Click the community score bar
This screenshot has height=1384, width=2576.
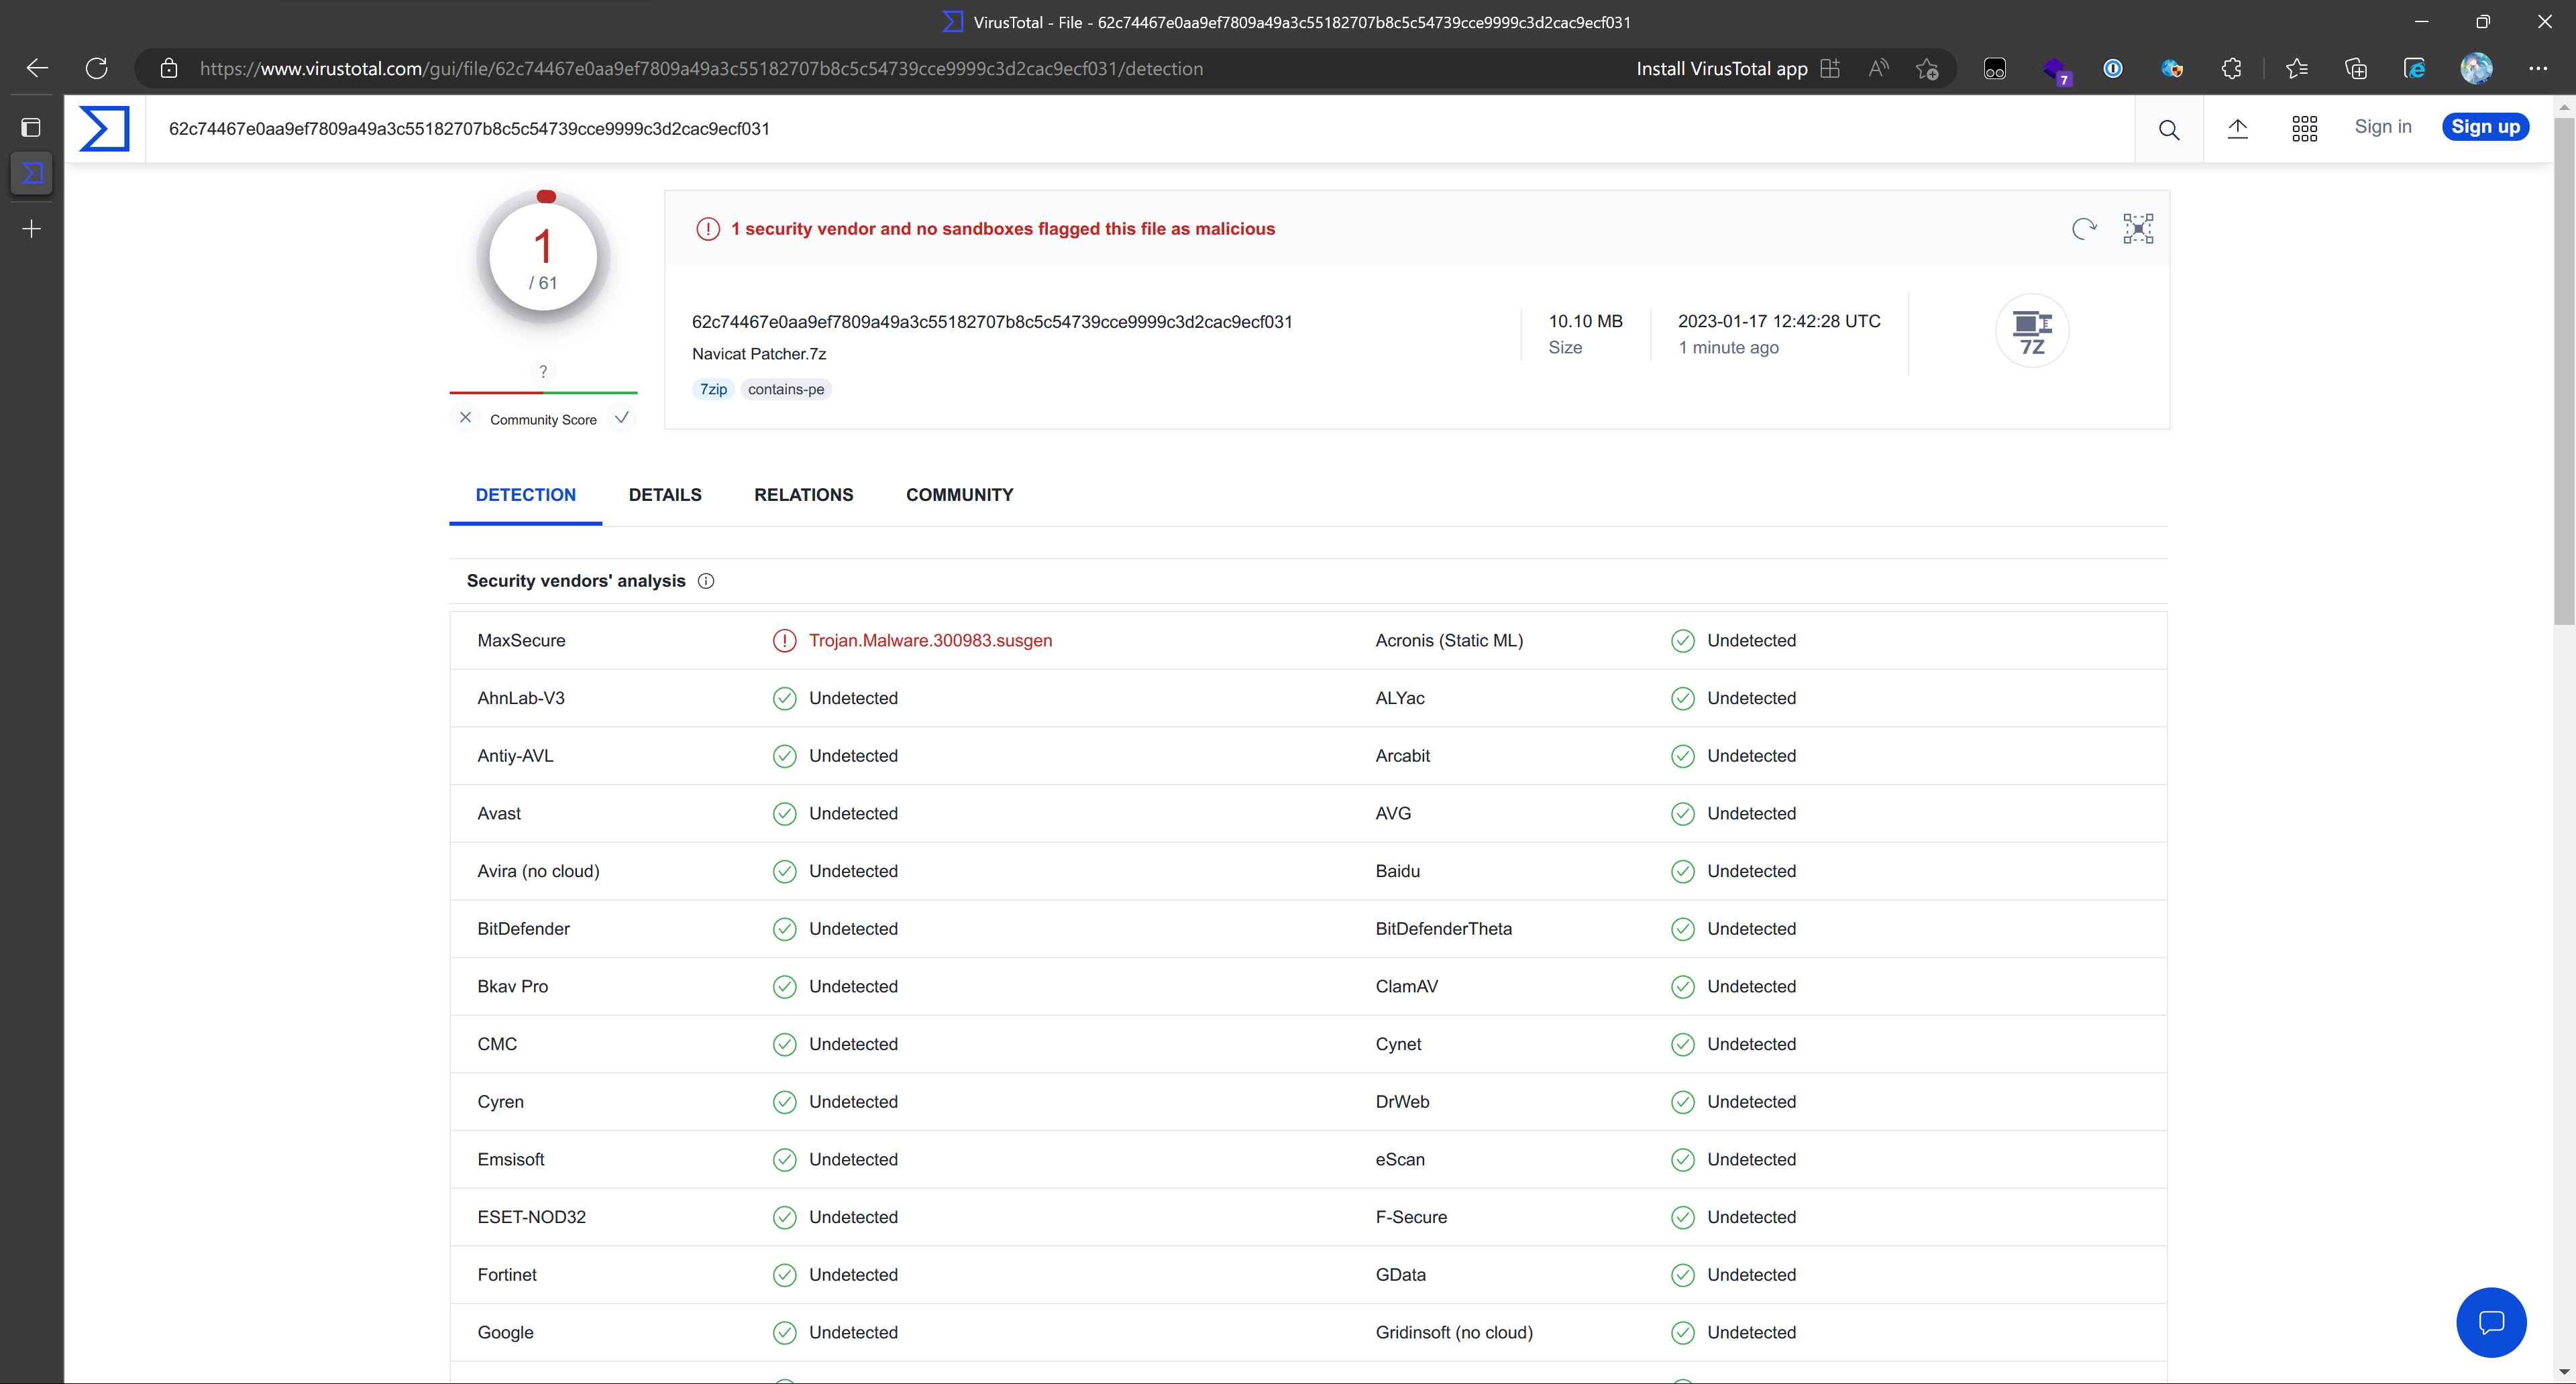click(x=543, y=393)
